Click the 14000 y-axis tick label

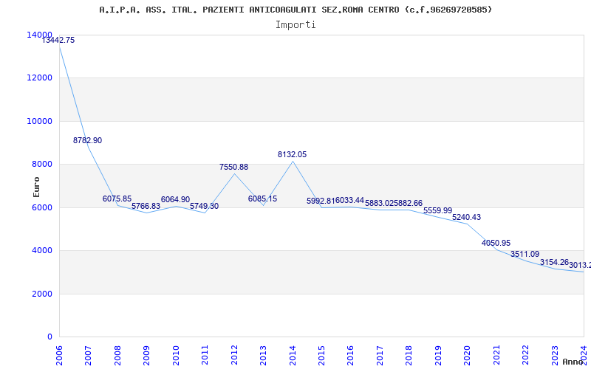point(40,35)
